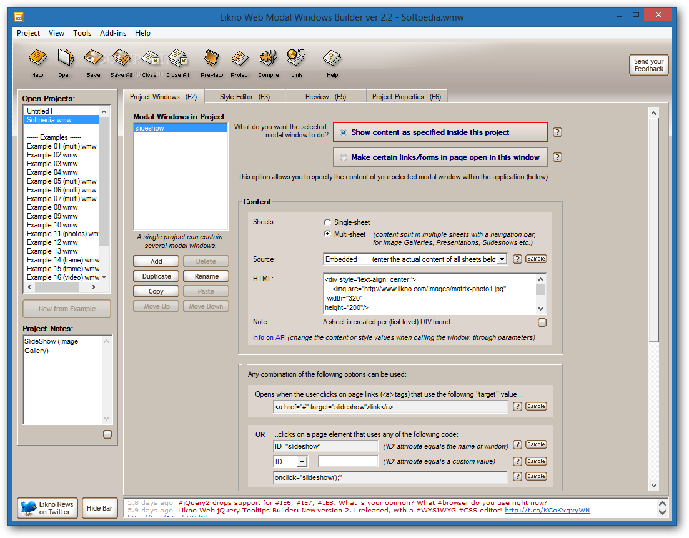Open help for ID="slideshow" field
The image size is (689, 538).
click(517, 444)
